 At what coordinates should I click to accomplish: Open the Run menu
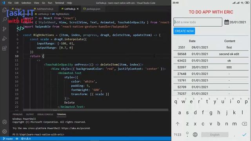50,3
